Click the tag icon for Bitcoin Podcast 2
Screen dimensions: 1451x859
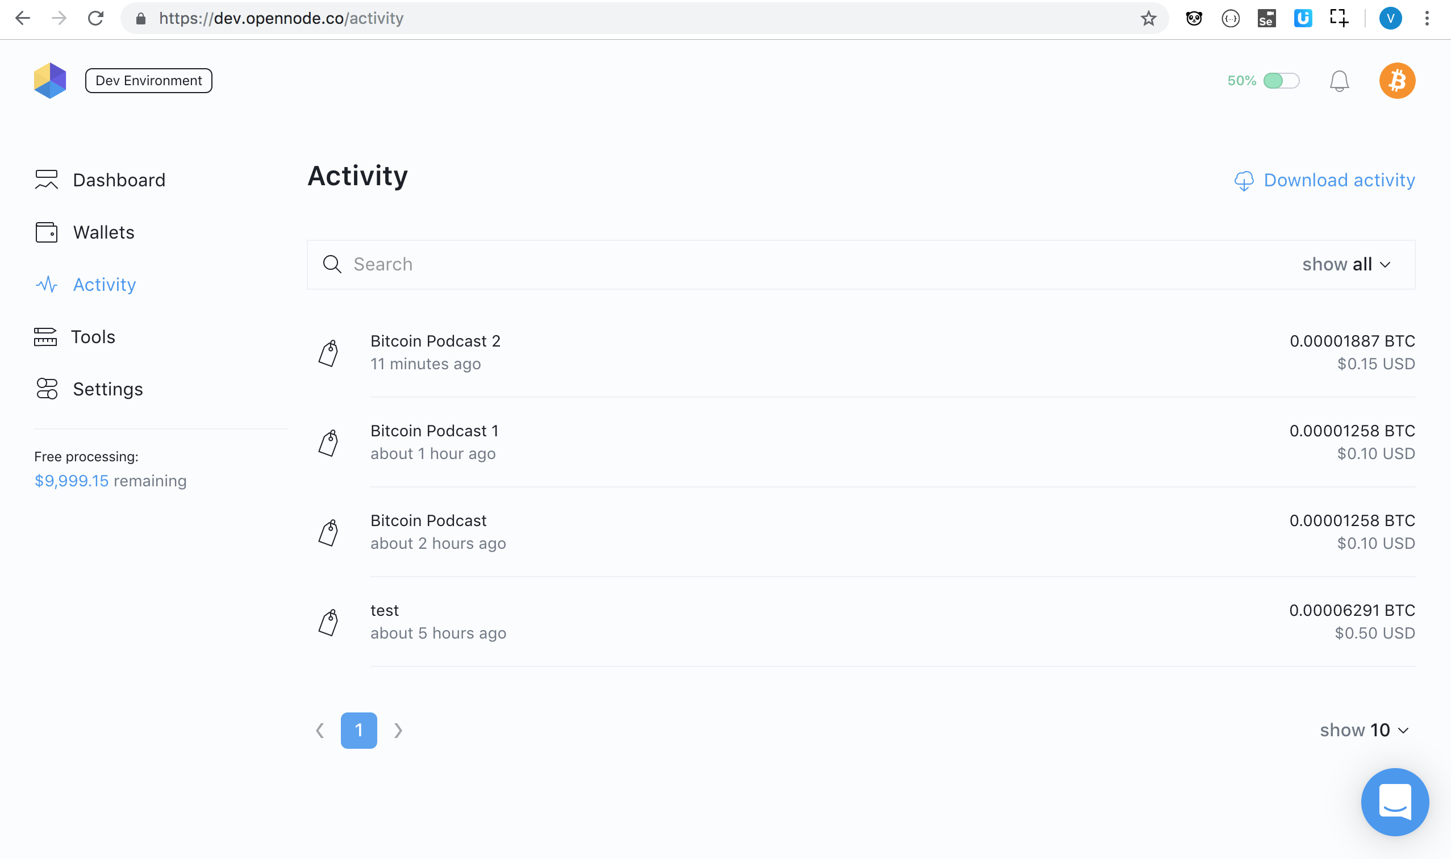click(x=329, y=353)
